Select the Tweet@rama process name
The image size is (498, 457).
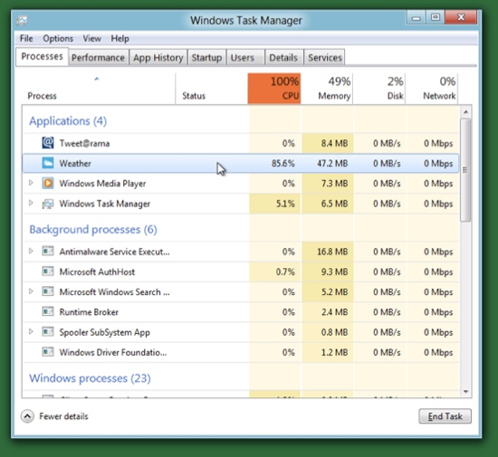click(x=84, y=144)
